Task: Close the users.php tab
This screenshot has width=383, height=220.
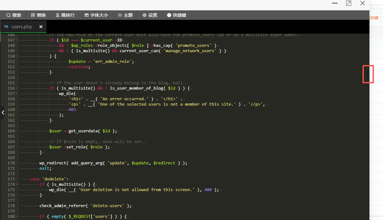Action: (x=41, y=27)
